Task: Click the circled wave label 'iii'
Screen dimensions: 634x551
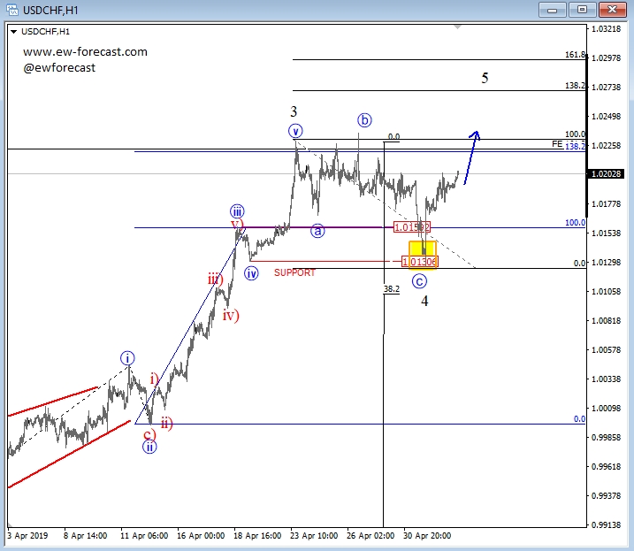Action: 237,211
